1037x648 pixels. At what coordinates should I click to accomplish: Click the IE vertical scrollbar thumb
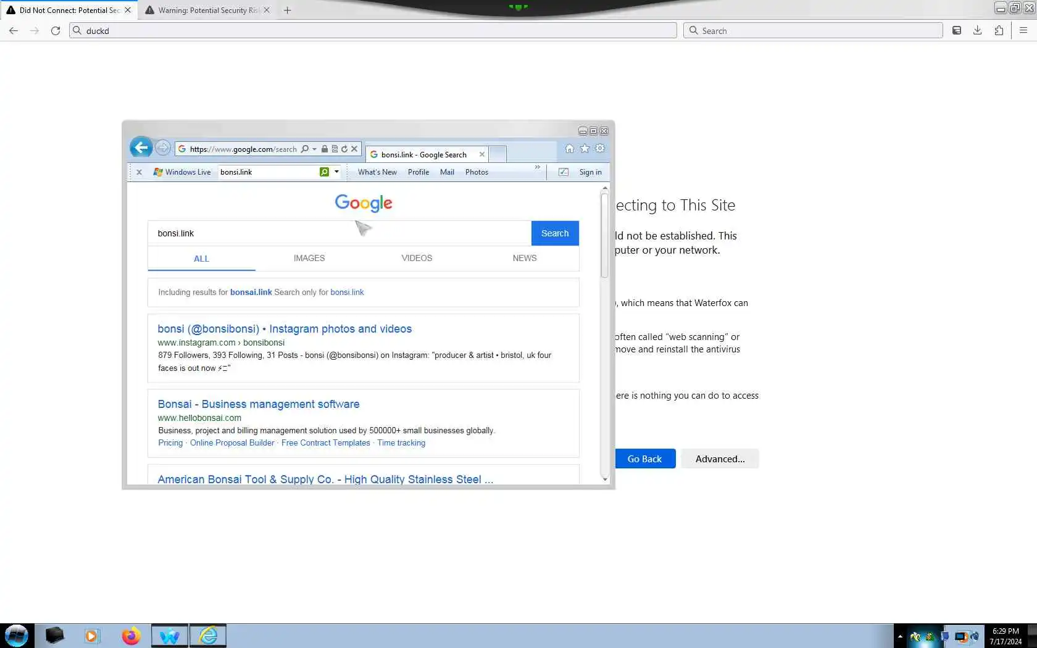pyautogui.click(x=605, y=235)
